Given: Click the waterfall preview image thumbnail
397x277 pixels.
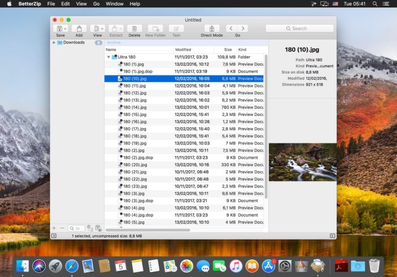Looking at the screenshot, I should click(302, 162).
